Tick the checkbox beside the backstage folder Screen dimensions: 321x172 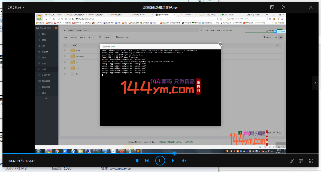click(65, 56)
